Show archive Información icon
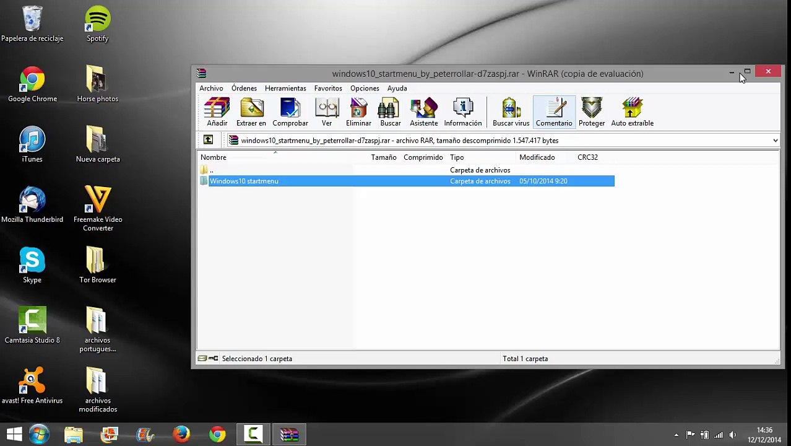 (462, 112)
